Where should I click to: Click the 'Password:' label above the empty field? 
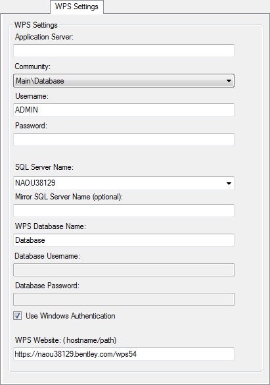coord(31,126)
